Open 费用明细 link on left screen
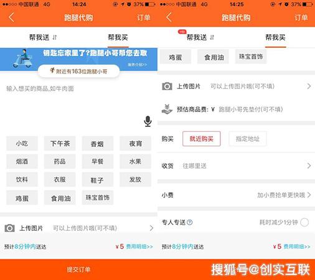 coord(139,246)
